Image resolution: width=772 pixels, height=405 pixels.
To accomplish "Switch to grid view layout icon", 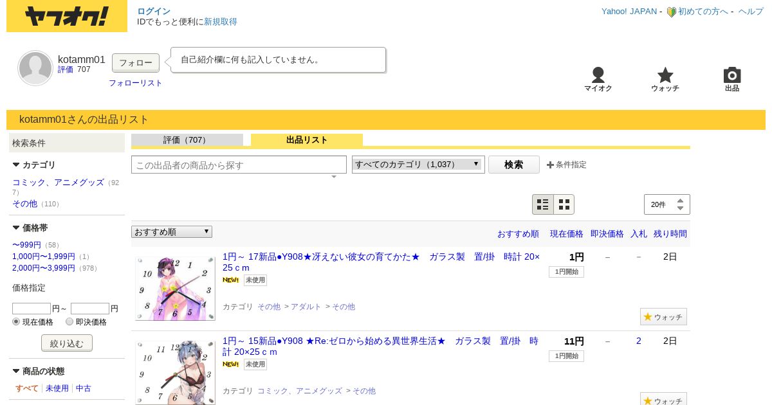I will pyautogui.click(x=564, y=204).
